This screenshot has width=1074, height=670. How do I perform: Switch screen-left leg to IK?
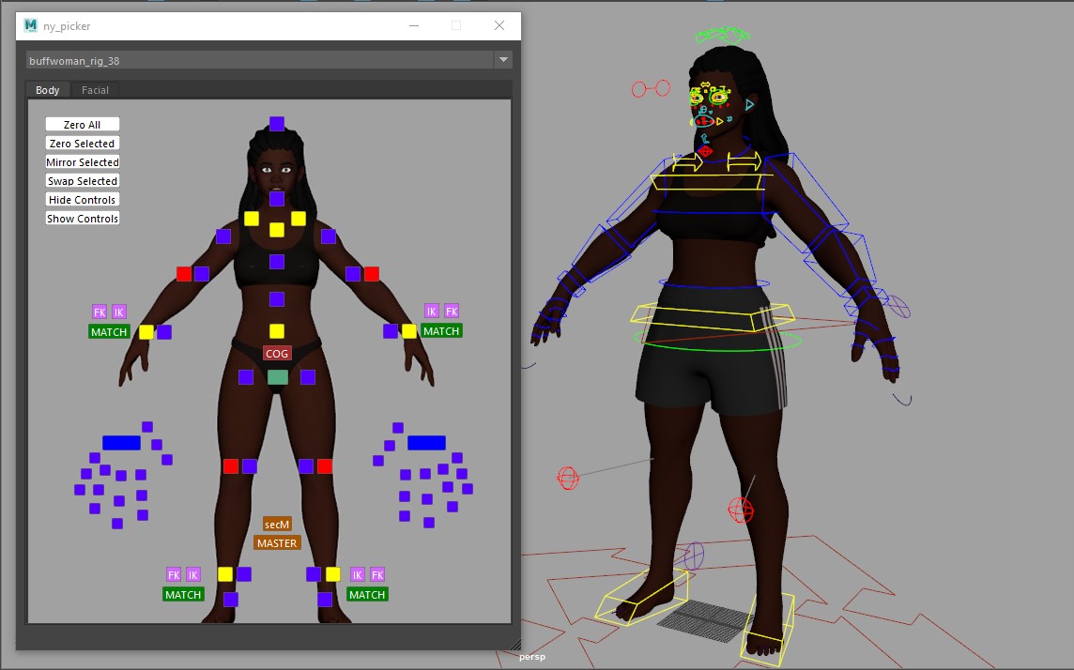coord(193,575)
